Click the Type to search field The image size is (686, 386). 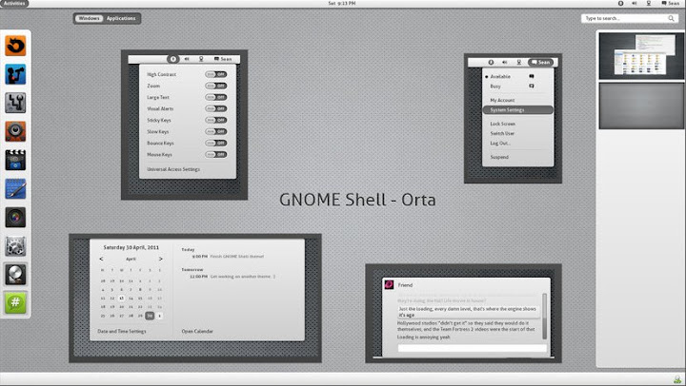pyautogui.click(x=629, y=18)
